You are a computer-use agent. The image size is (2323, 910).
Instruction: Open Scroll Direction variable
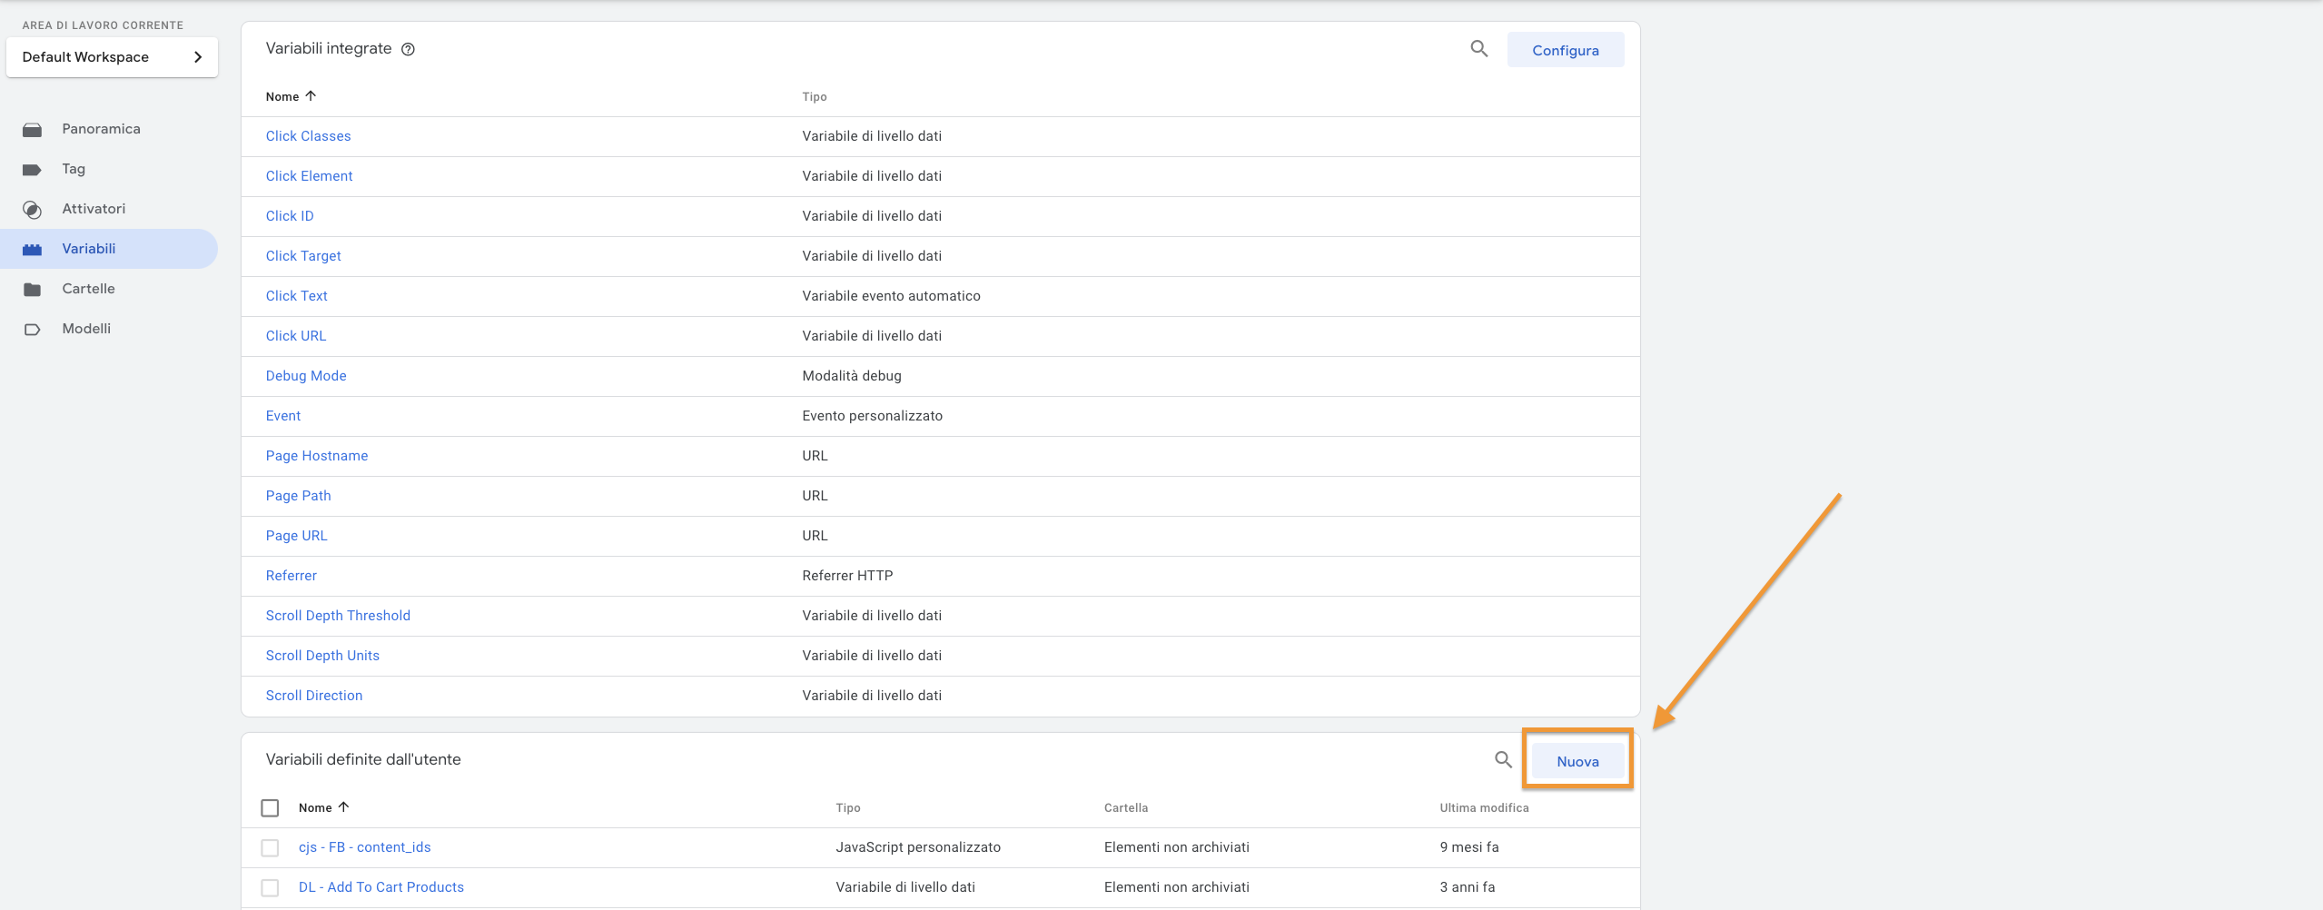point(314,696)
